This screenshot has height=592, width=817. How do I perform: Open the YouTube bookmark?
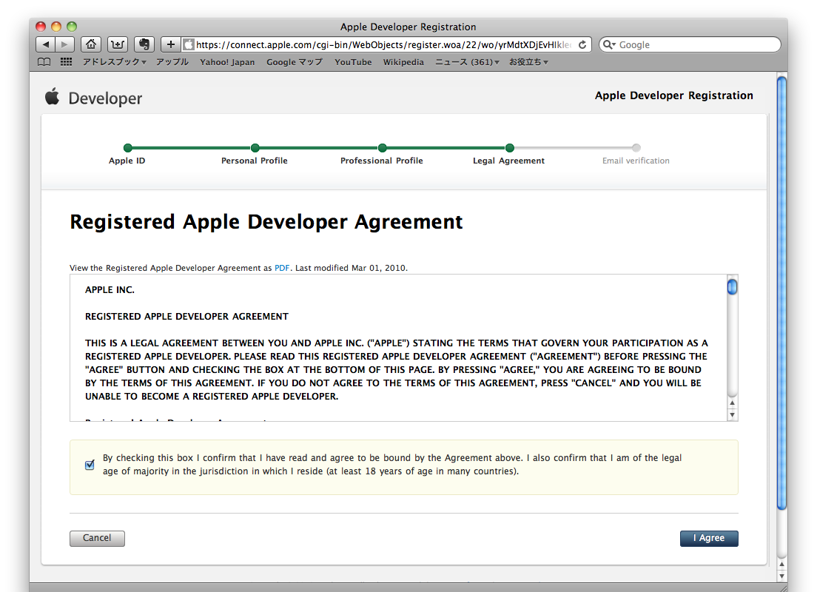pyautogui.click(x=353, y=62)
